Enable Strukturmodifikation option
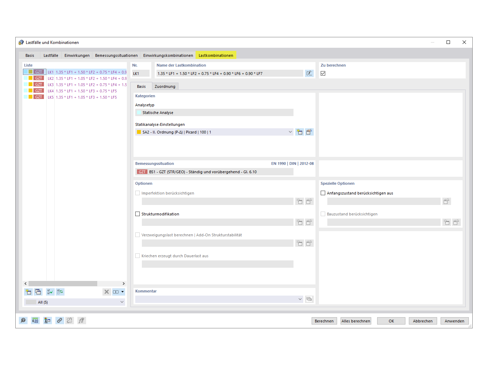The image size is (488, 366). 137,214
